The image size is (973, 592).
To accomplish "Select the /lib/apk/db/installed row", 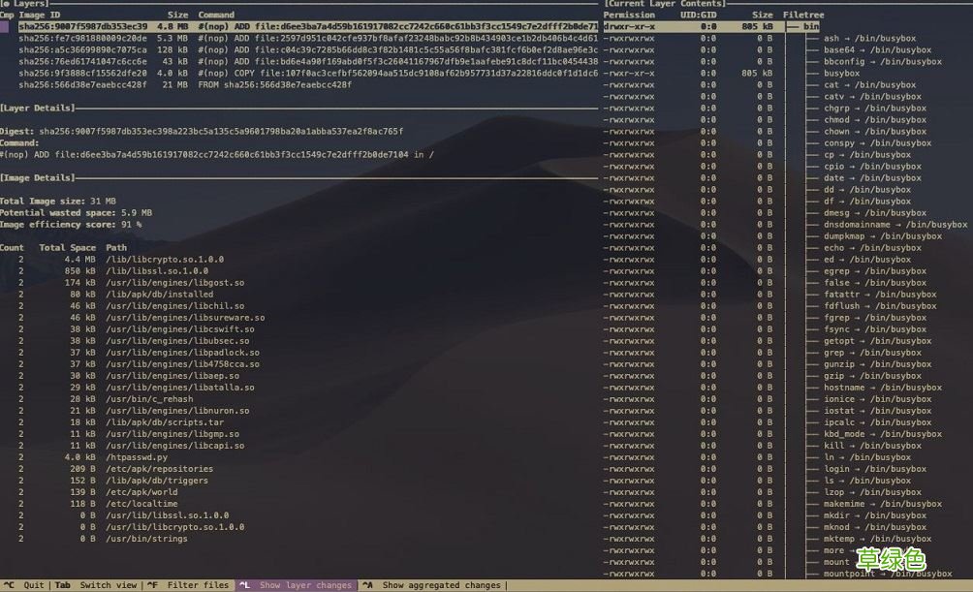I will [115, 295].
